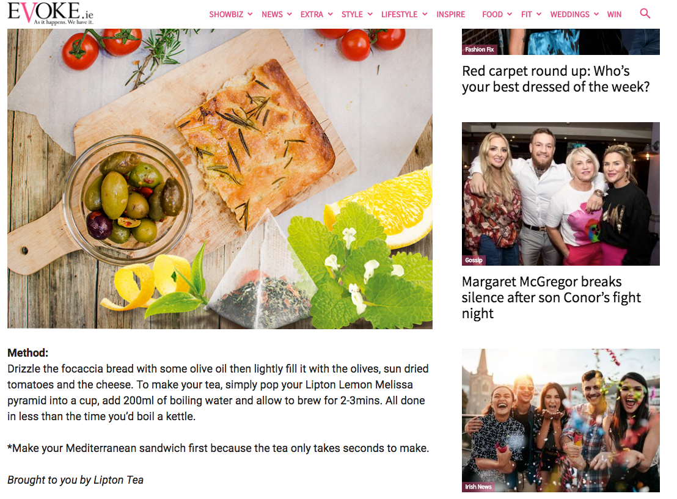The height and width of the screenshot is (499, 677).
Task: Open the EXTRA dropdown chevron
Action: pos(331,14)
